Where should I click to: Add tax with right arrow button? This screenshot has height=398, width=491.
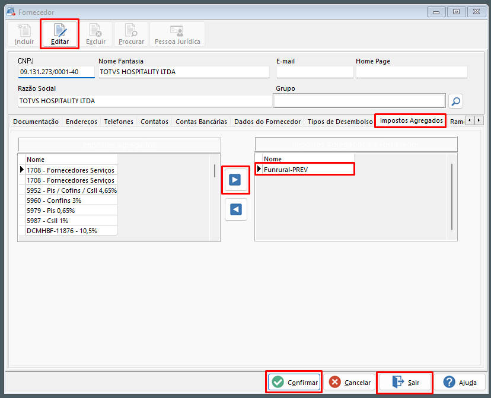[x=235, y=180]
